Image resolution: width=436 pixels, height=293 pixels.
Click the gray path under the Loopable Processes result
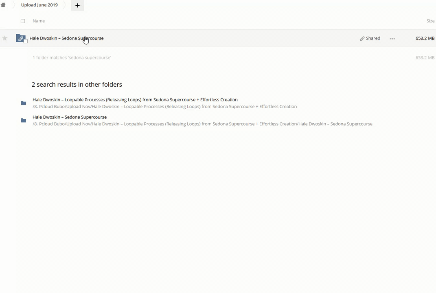(164, 107)
